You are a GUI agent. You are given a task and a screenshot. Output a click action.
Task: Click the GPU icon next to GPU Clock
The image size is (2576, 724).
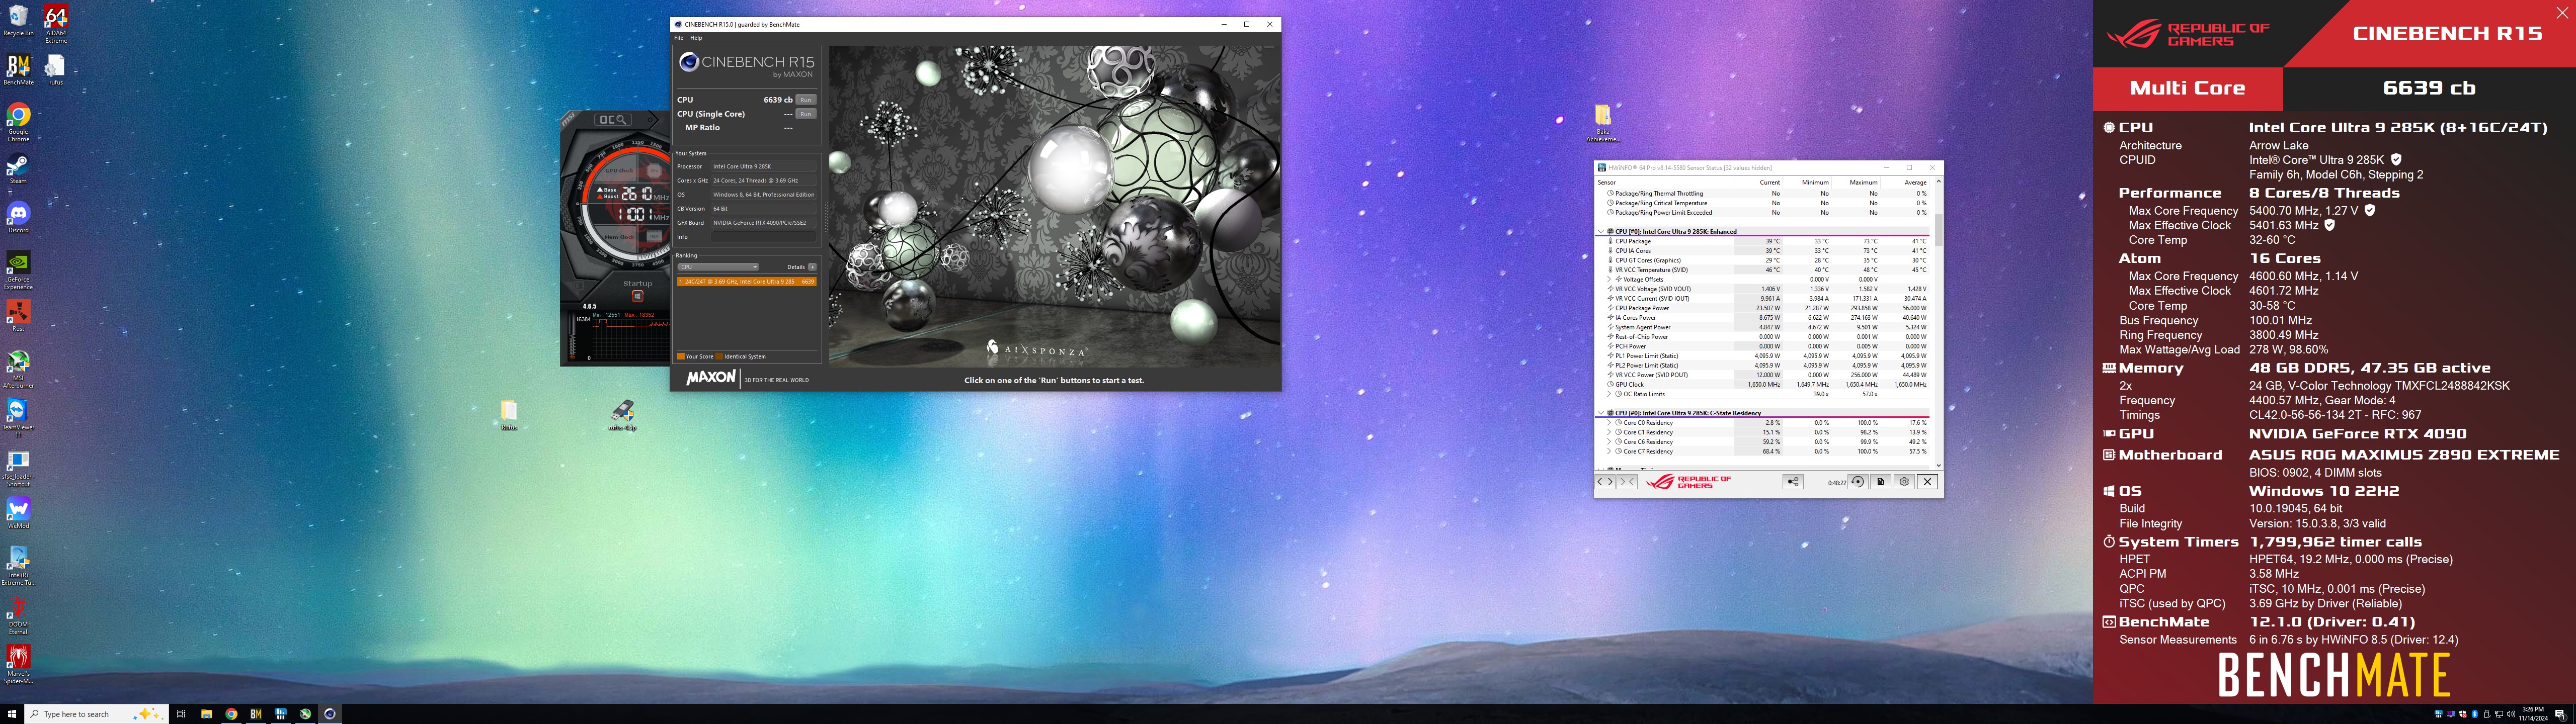coord(653,171)
